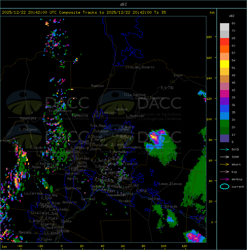The height and width of the screenshot is (250, 247).
Task: Click the Lomas_Blancas place label
Action: [x=170, y=184]
